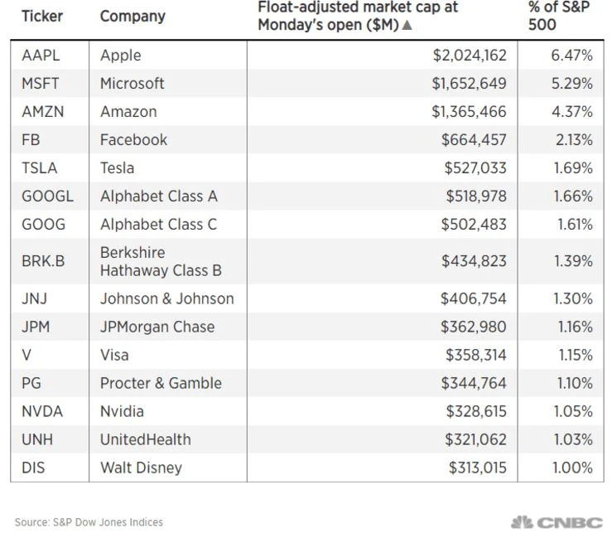Select Visa's market cap $358,314
Screen dimensions: 612x538
(x=475, y=355)
